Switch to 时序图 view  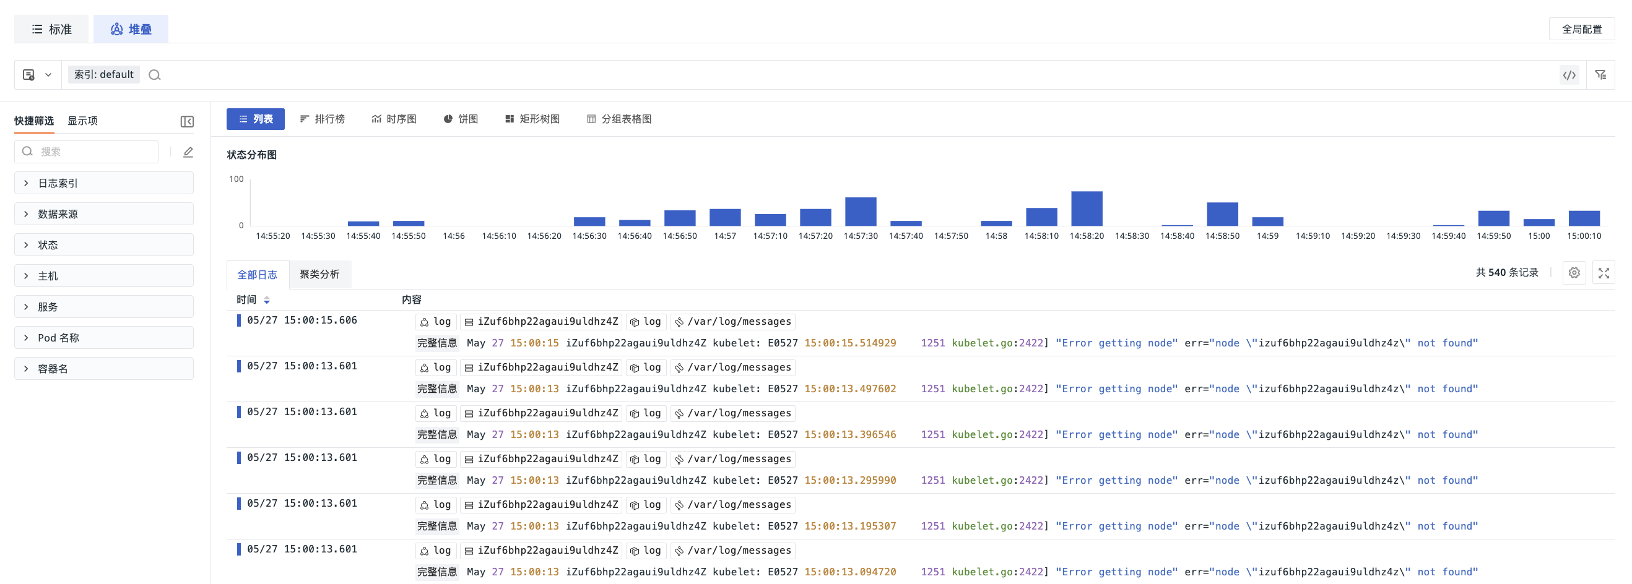393,119
